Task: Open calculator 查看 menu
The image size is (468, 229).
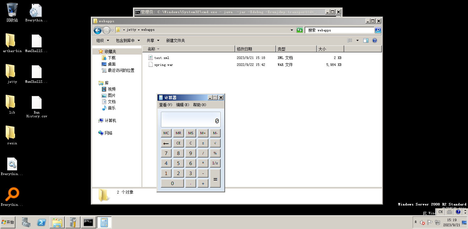Action: tap(165, 105)
